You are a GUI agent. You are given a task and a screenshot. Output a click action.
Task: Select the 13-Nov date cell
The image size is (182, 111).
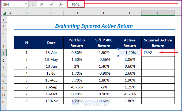coord(51,101)
